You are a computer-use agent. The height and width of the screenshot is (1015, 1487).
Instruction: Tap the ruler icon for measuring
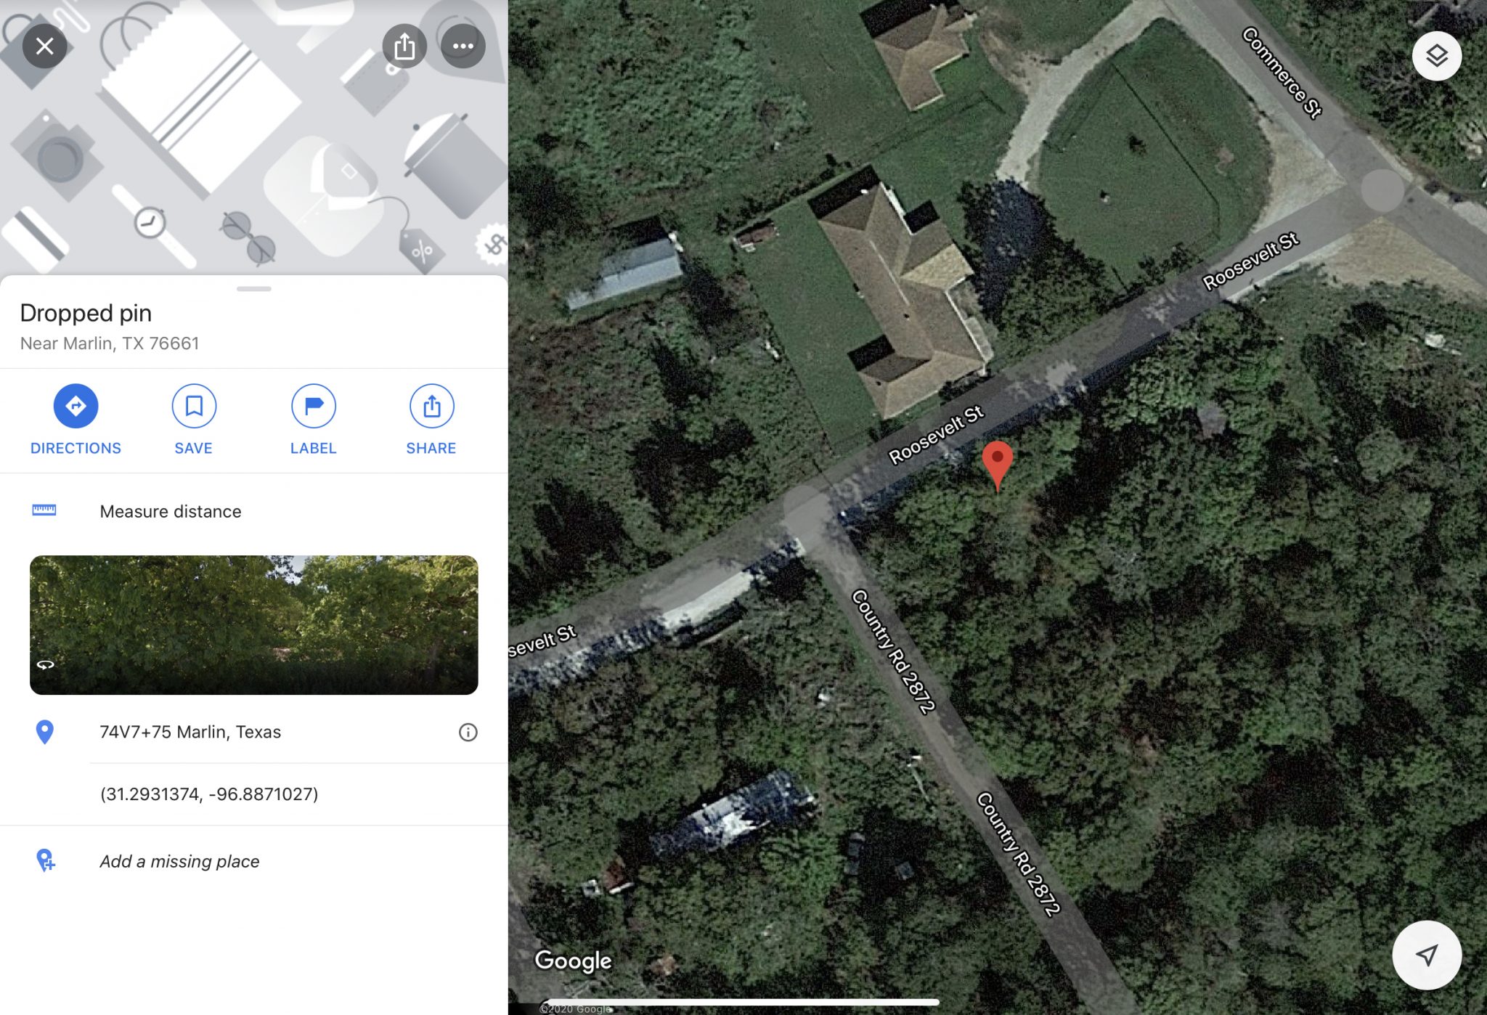[x=44, y=510]
